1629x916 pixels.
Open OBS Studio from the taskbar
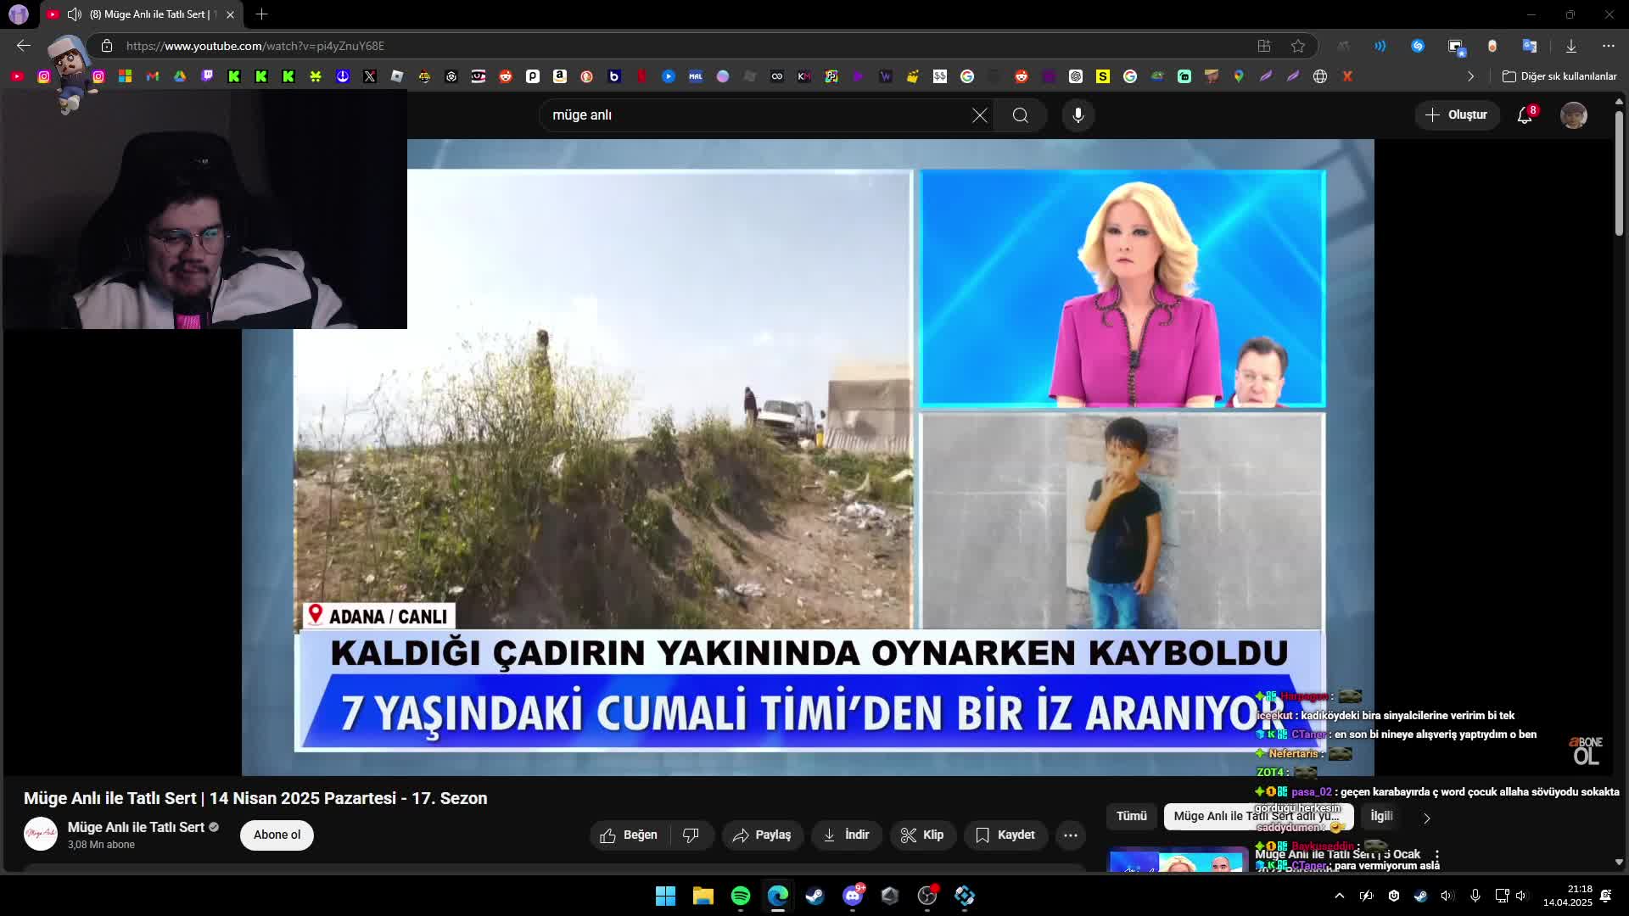point(927,896)
